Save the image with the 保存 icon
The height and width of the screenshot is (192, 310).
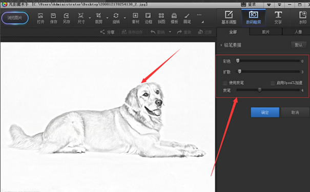point(53,18)
